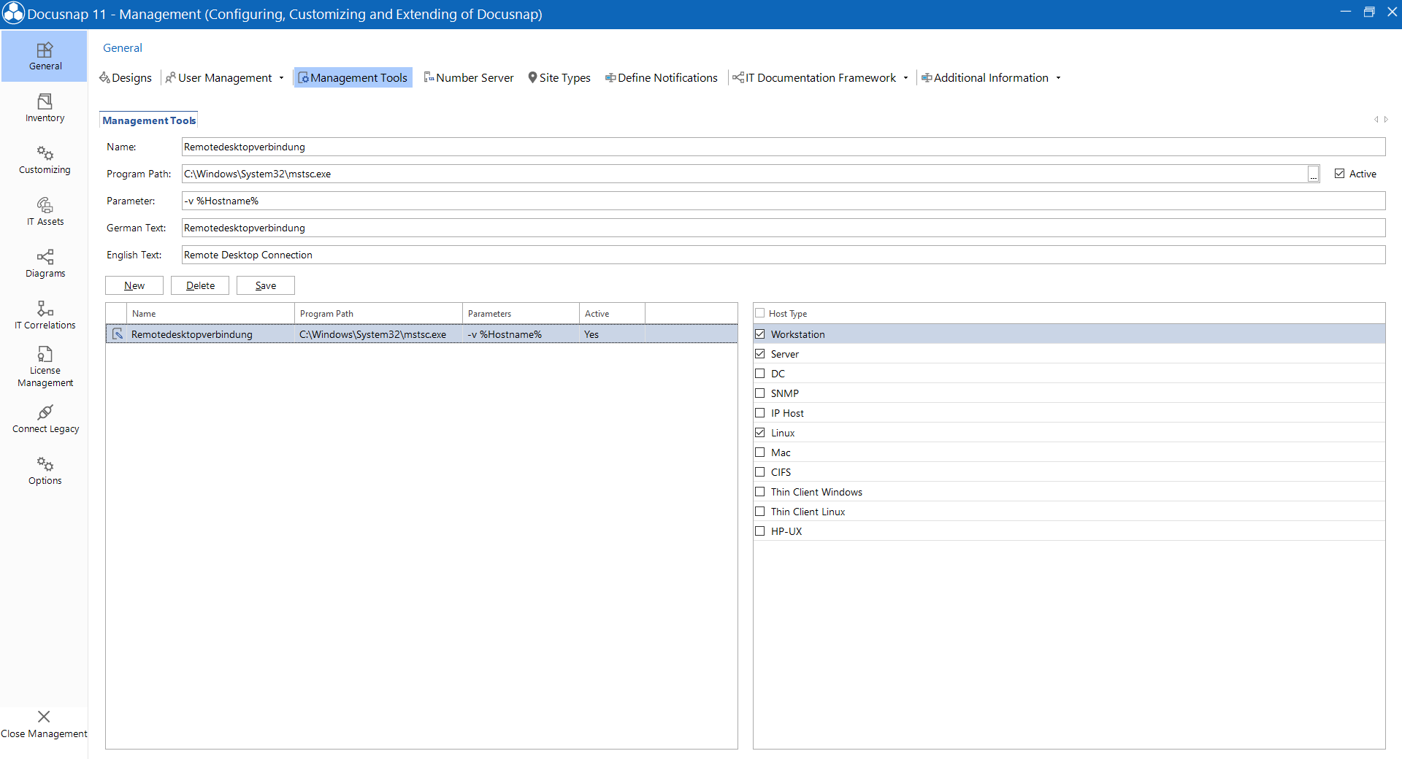Viewport: 1402px width, 759px height.
Task: Open the Options sidebar icon
Action: [44, 470]
